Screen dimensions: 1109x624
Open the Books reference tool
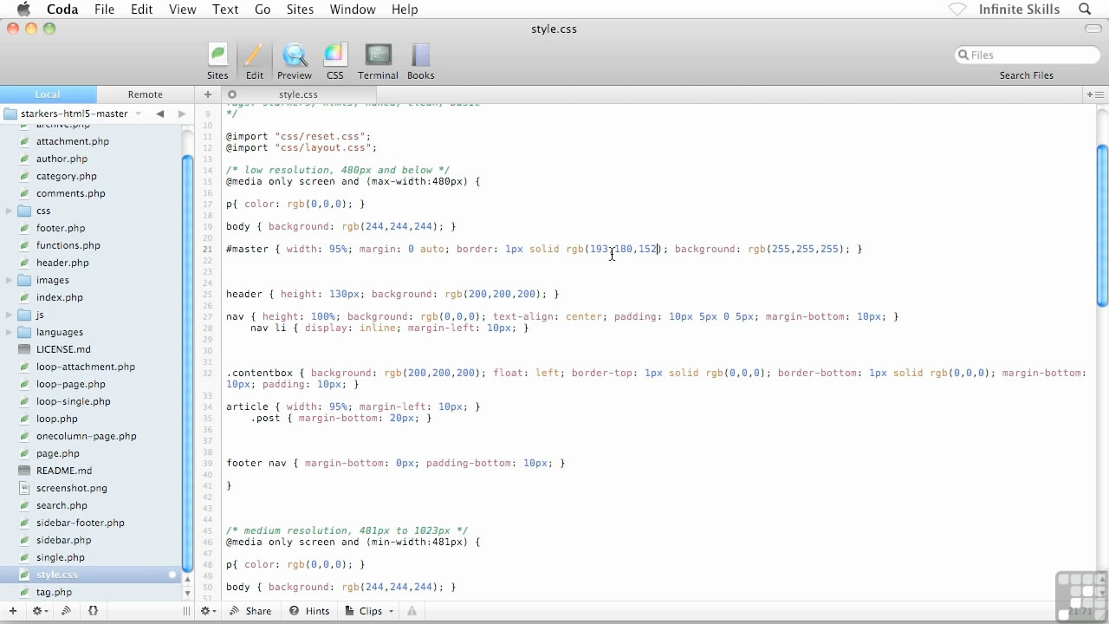pyautogui.click(x=420, y=62)
